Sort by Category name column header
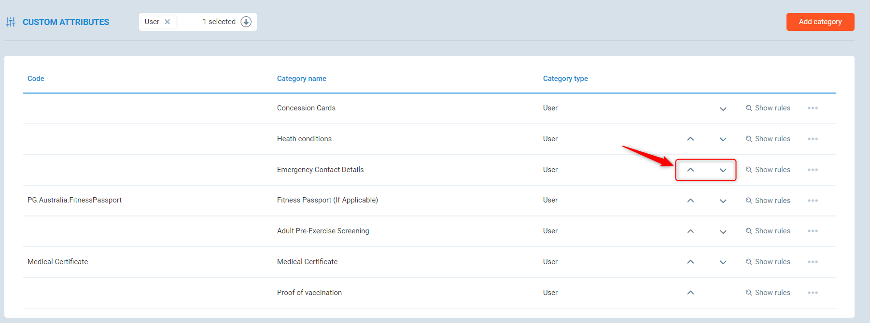Image resolution: width=870 pixels, height=323 pixels. pyautogui.click(x=301, y=79)
